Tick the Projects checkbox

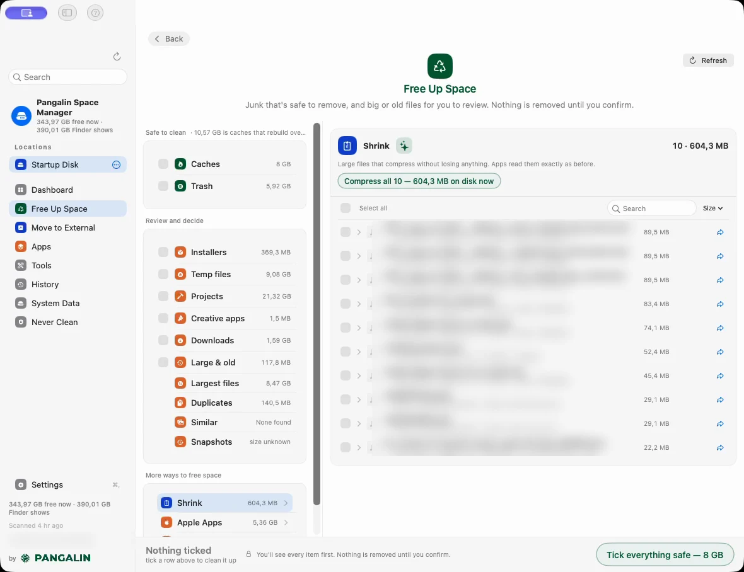click(x=163, y=296)
